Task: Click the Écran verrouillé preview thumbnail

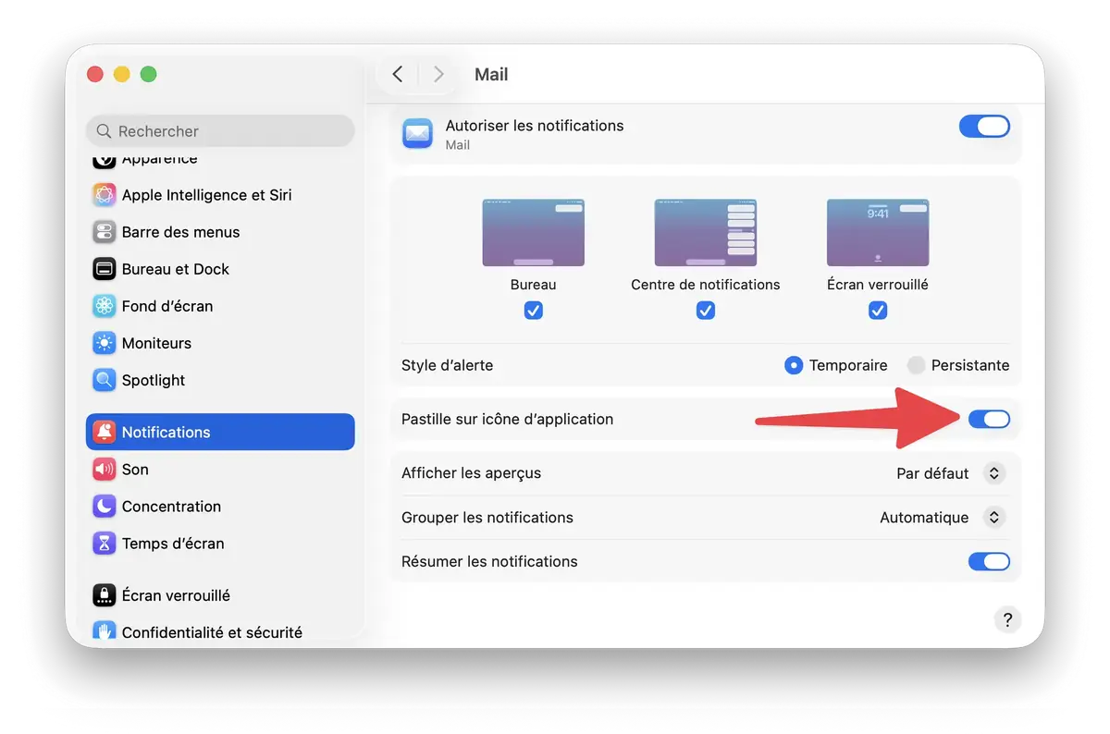Action: click(877, 232)
